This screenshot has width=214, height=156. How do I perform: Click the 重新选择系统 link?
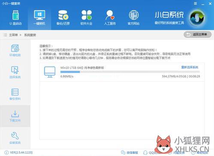(190, 67)
